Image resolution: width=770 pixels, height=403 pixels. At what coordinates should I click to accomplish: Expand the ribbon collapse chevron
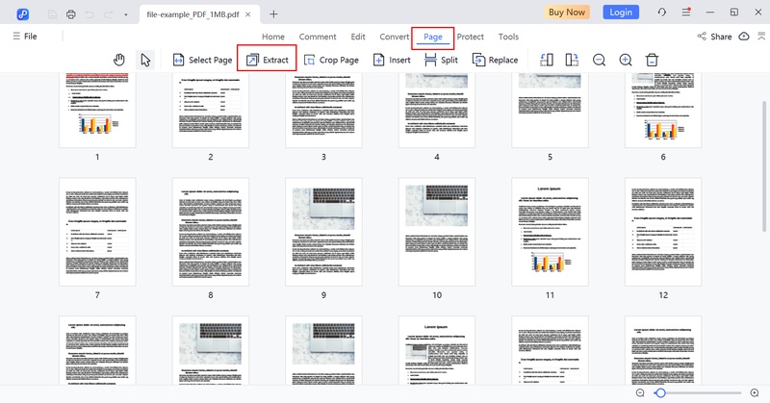759,37
